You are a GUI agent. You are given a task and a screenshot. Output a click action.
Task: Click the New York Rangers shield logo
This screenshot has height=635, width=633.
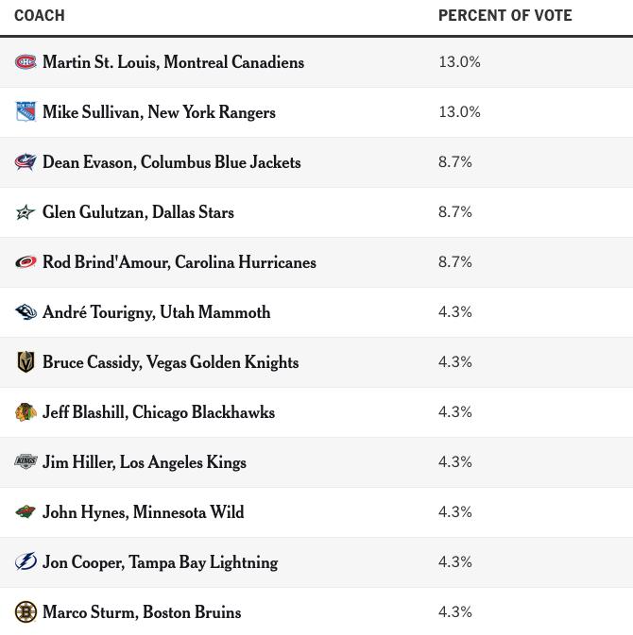point(26,111)
